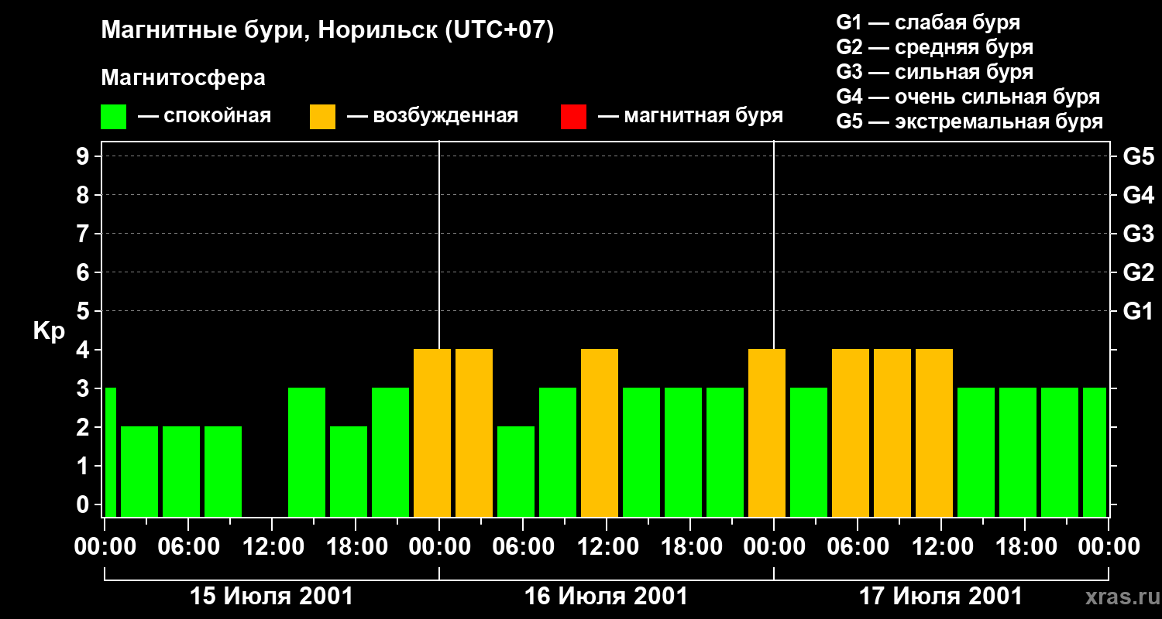
Task: Click the Kp axis value 4
Action: (x=84, y=350)
